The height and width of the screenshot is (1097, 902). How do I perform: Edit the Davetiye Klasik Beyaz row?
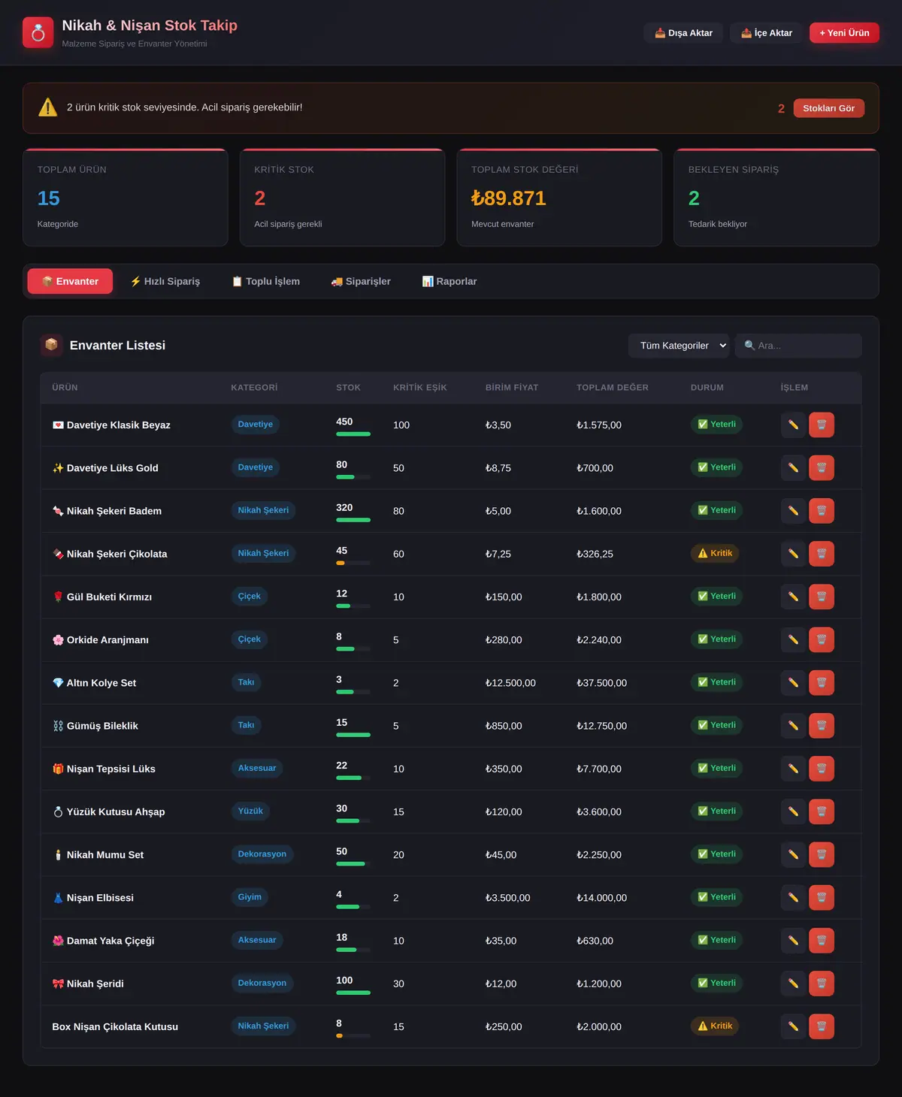click(793, 425)
